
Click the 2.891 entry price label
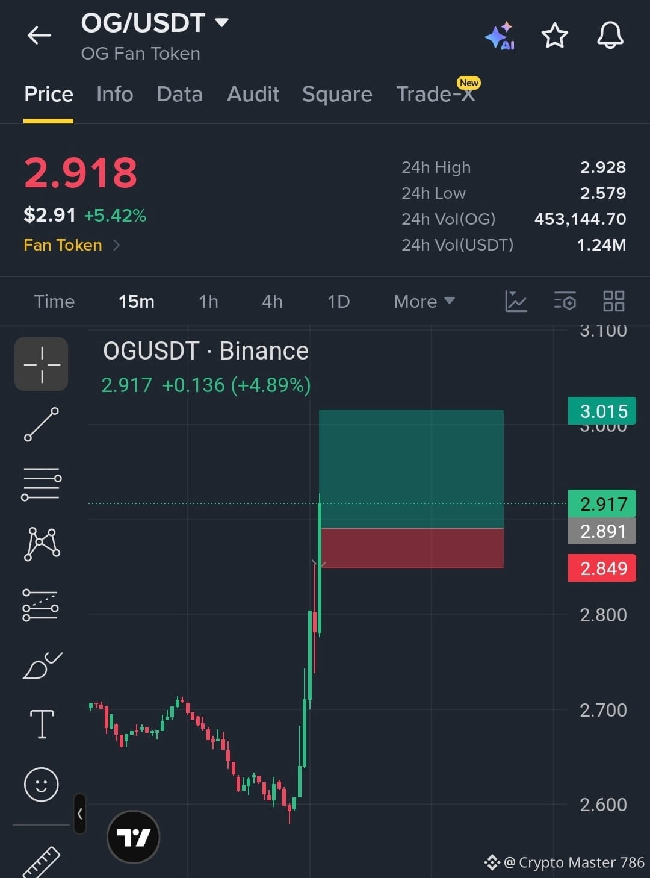tap(602, 531)
